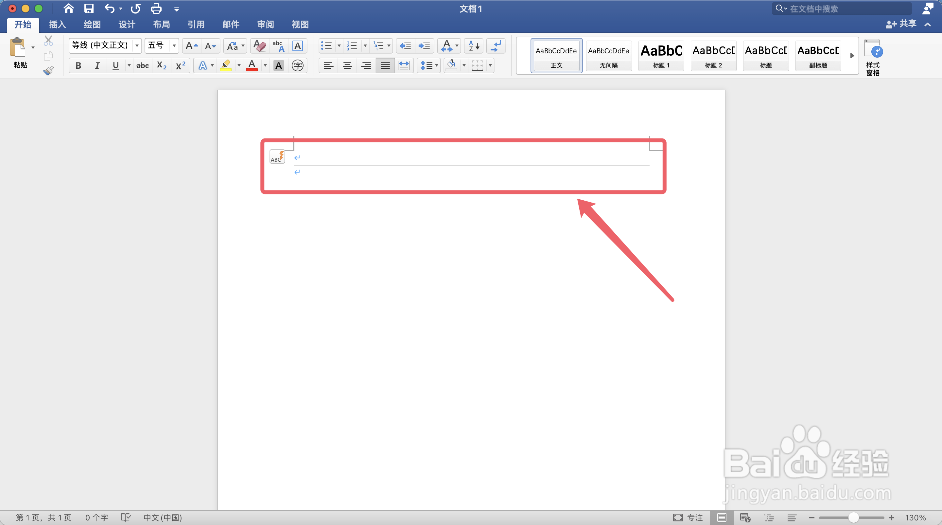Expand the change case Aa dropdown
The width and height of the screenshot is (942, 525).
pyautogui.click(x=243, y=46)
